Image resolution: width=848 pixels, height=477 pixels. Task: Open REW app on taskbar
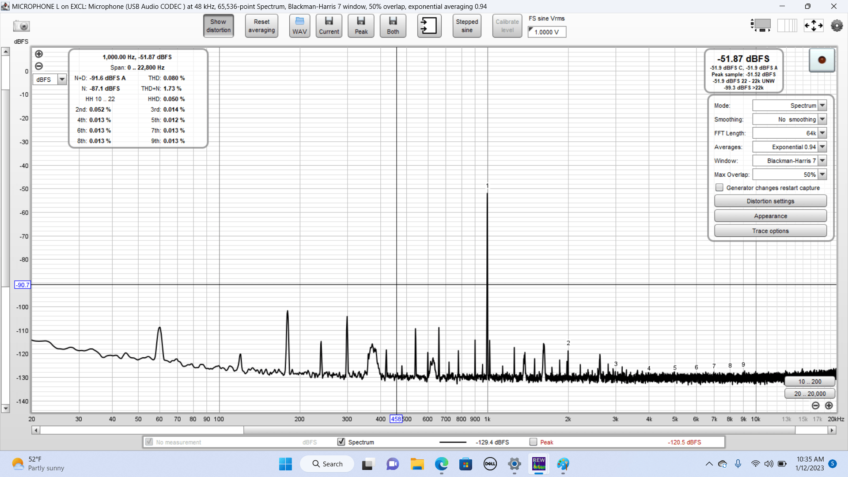(539, 464)
